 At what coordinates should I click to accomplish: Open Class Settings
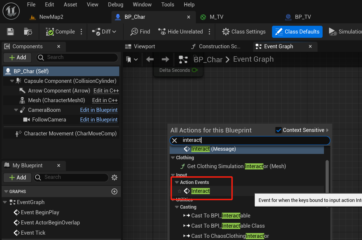click(x=244, y=32)
